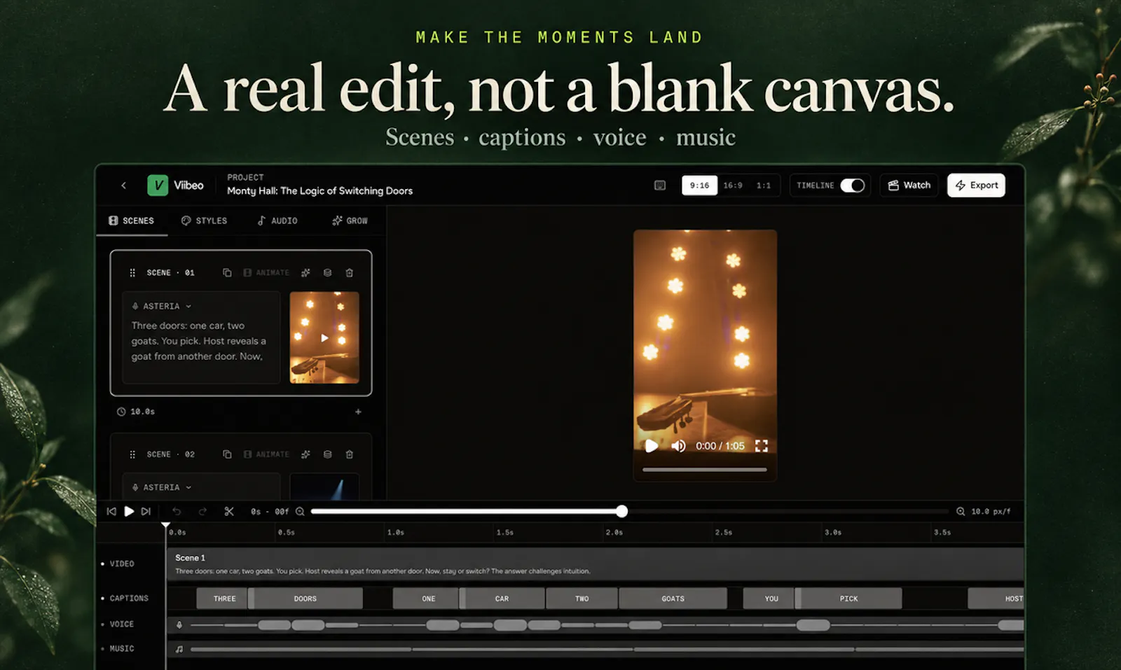Mute the preview player volume
The image size is (1121, 670).
click(678, 446)
